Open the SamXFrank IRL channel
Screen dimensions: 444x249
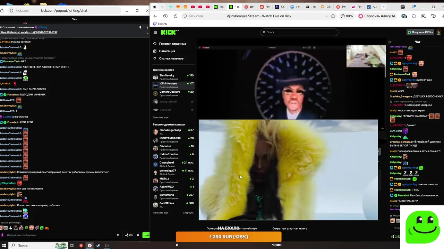coord(173,205)
